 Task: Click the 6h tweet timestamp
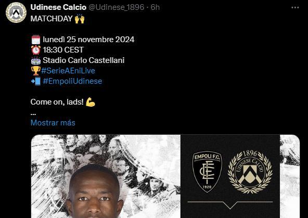pyautogui.click(x=155, y=7)
